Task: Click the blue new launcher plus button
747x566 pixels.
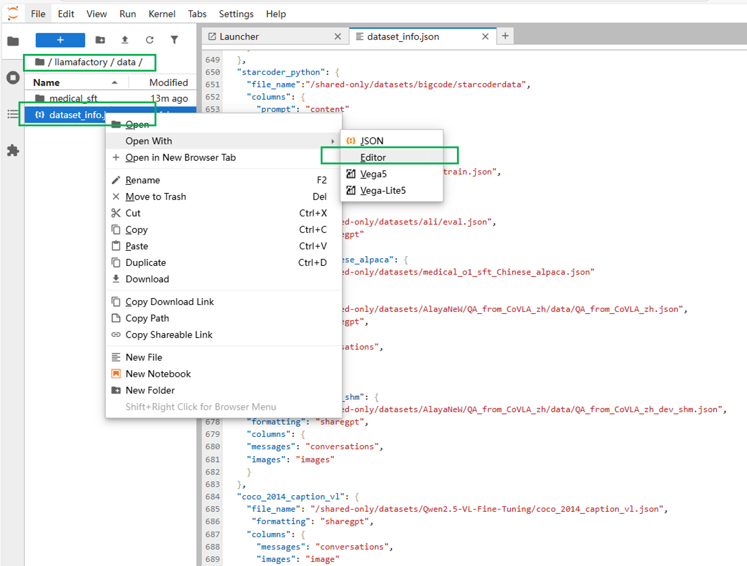Action: [60, 40]
